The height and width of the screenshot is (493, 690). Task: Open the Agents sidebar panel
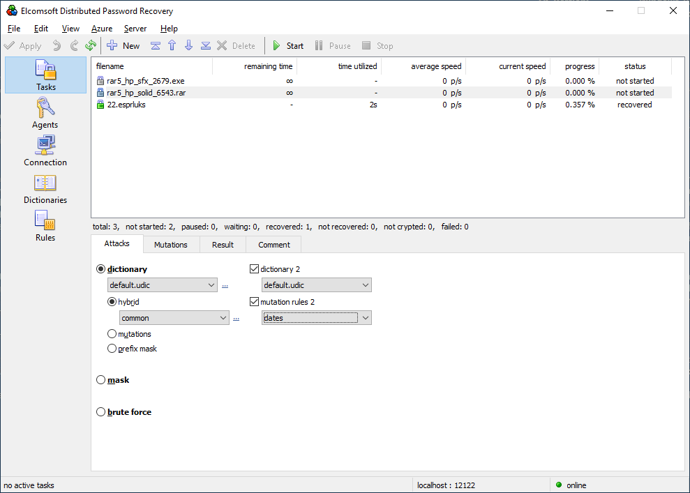[45, 112]
